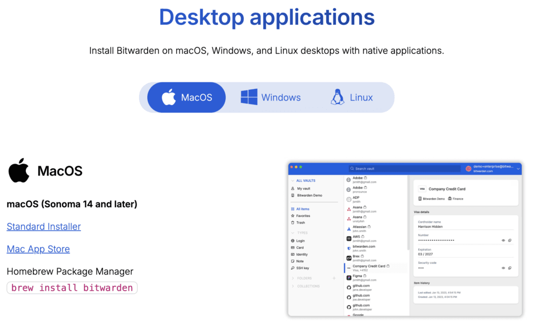
Task: Switch to the Linux tab
Action: click(351, 97)
